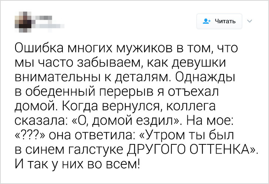Image resolution: width=269 pixels, height=184 pixels.
Task: Expand the chevron menu beside Читать
Action: click(249, 21)
